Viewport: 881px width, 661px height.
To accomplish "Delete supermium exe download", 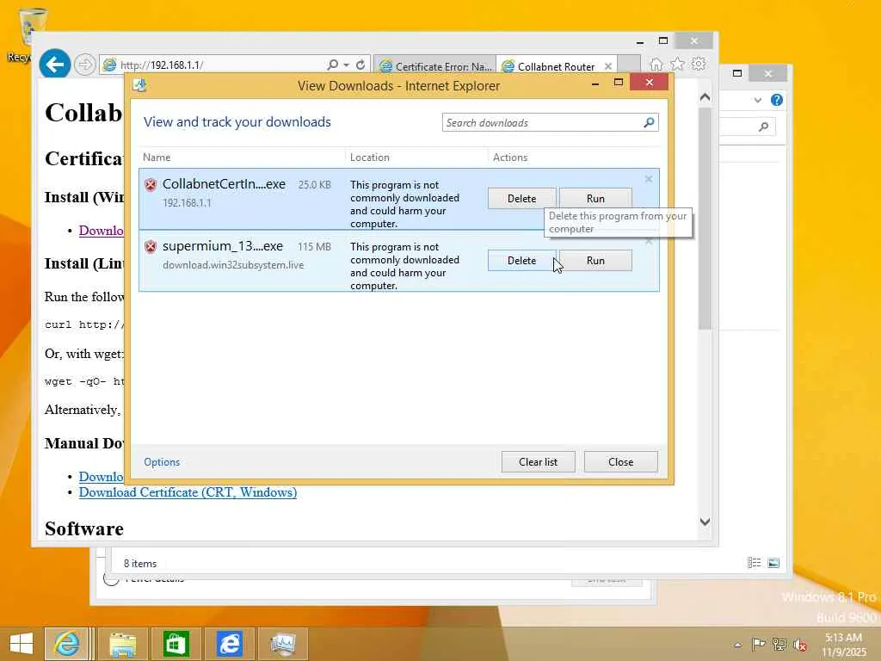I will pyautogui.click(x=521, y=260).
